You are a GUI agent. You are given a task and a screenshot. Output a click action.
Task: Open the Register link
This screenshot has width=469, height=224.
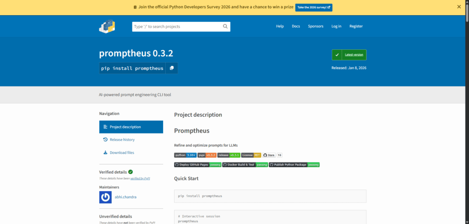356,26
